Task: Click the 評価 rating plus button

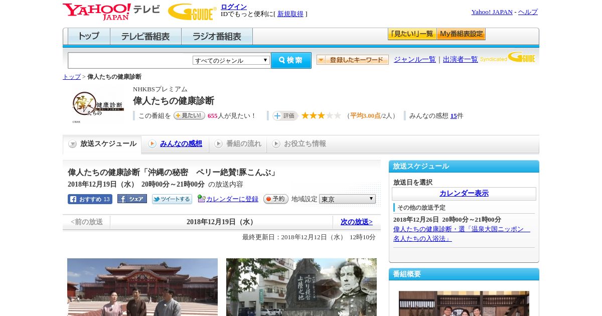Action: tap(285, 116)
